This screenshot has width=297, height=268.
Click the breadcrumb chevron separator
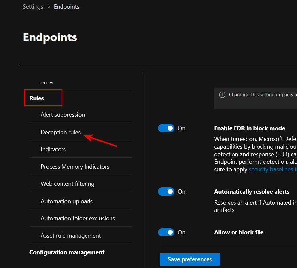49,7
